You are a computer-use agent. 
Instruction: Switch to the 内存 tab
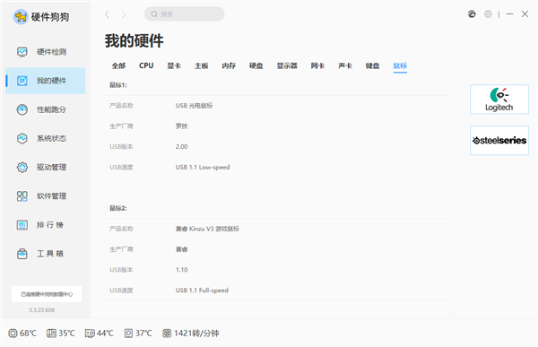click(229, 65)
